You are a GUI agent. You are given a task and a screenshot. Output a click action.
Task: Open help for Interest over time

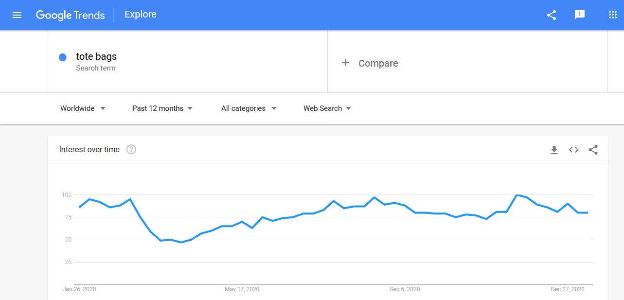[x=131, y=149]
